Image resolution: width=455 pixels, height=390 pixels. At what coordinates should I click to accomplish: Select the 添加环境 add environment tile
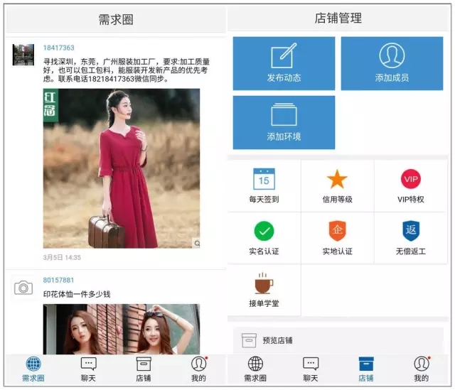[284, 122]
